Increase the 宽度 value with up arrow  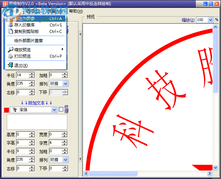(x=65, y=133)
